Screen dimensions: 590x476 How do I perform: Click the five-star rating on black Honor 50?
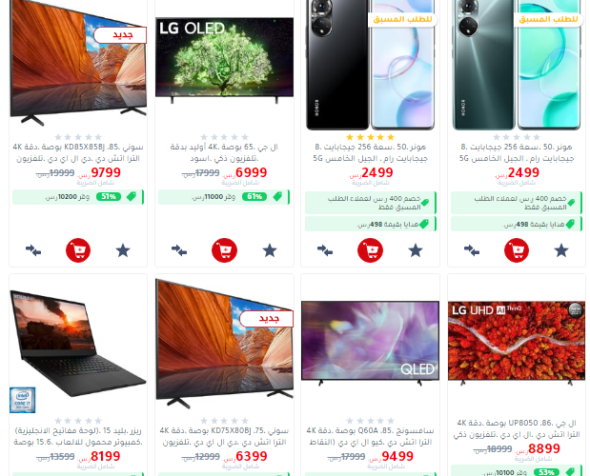tap(370, 137)
